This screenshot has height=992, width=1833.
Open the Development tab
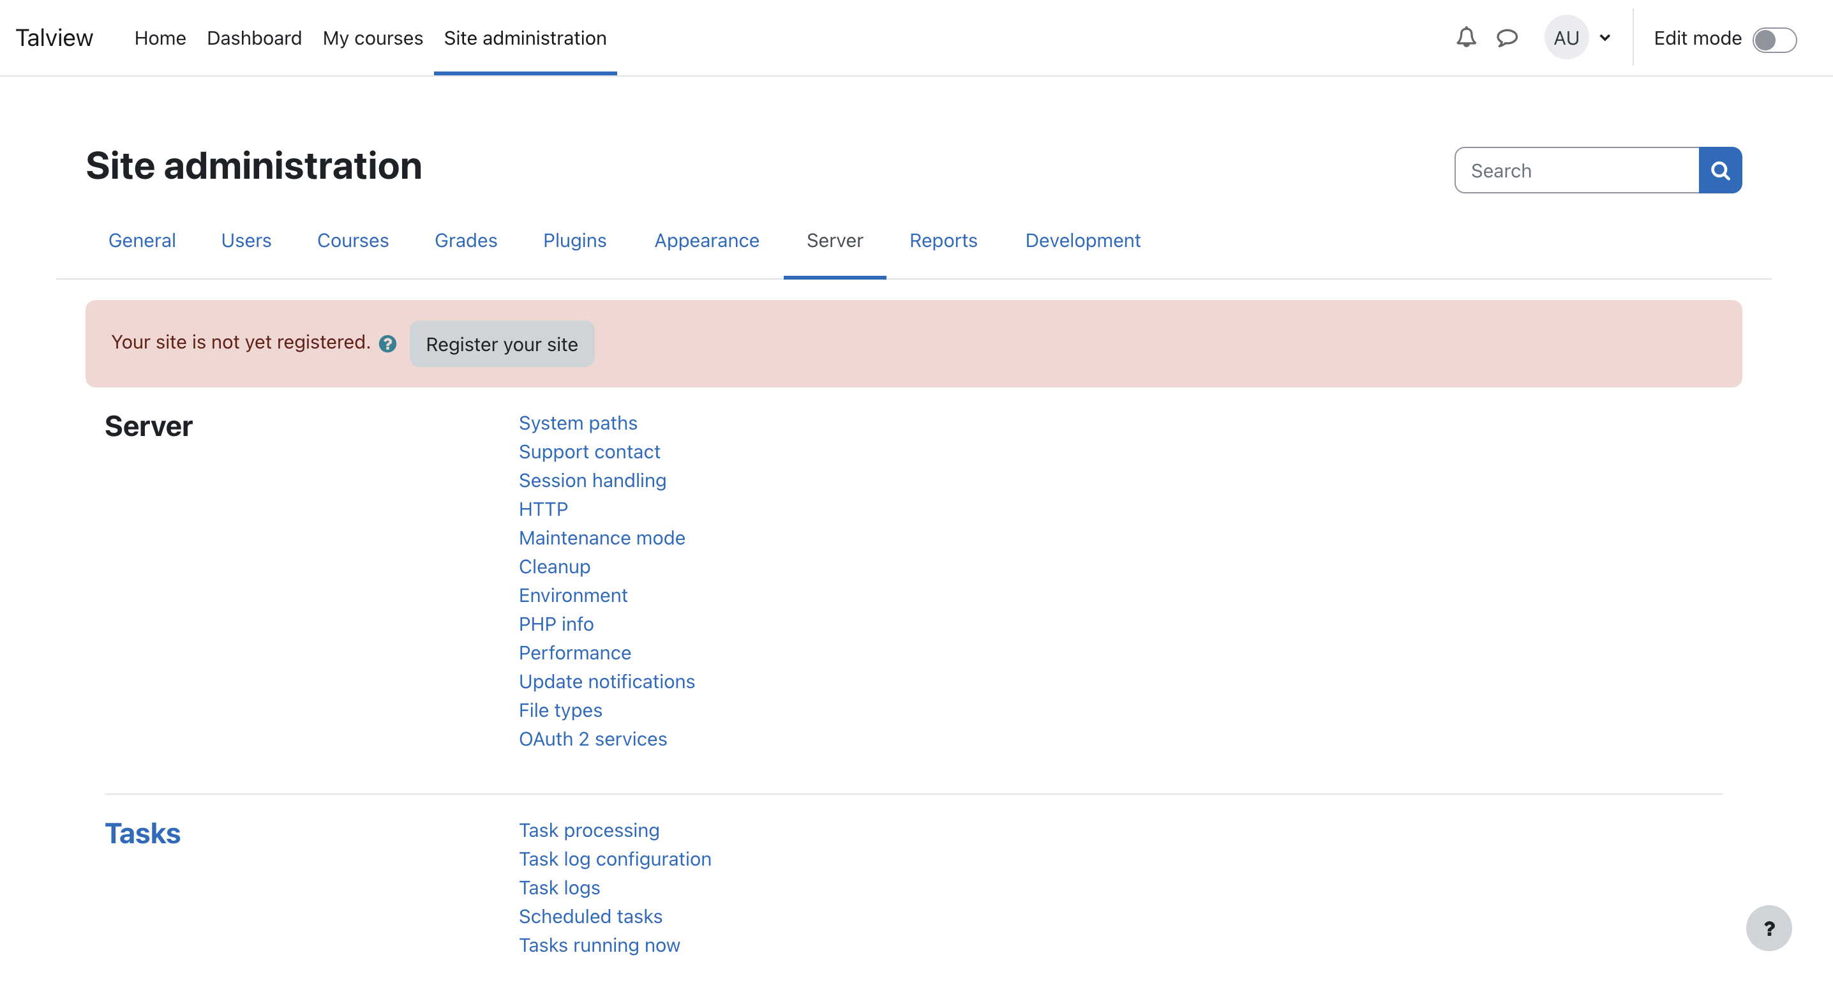[1082, 241]
